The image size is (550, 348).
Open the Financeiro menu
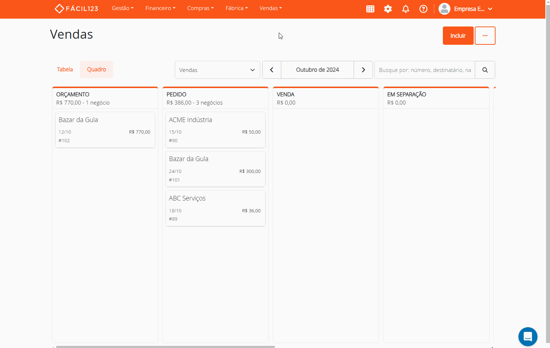pos(160,8)
